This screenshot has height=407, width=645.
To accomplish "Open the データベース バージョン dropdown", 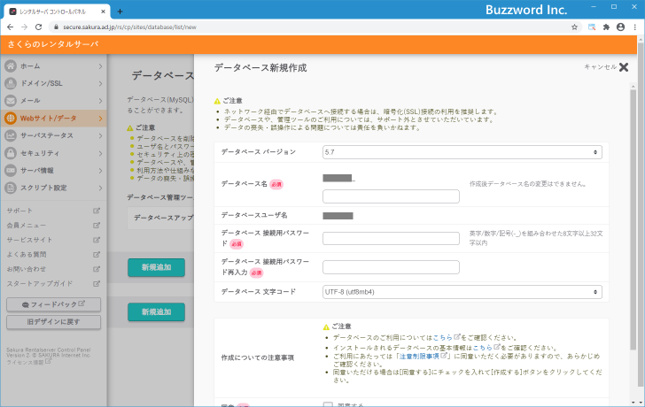I will click(x=462, y=152).
